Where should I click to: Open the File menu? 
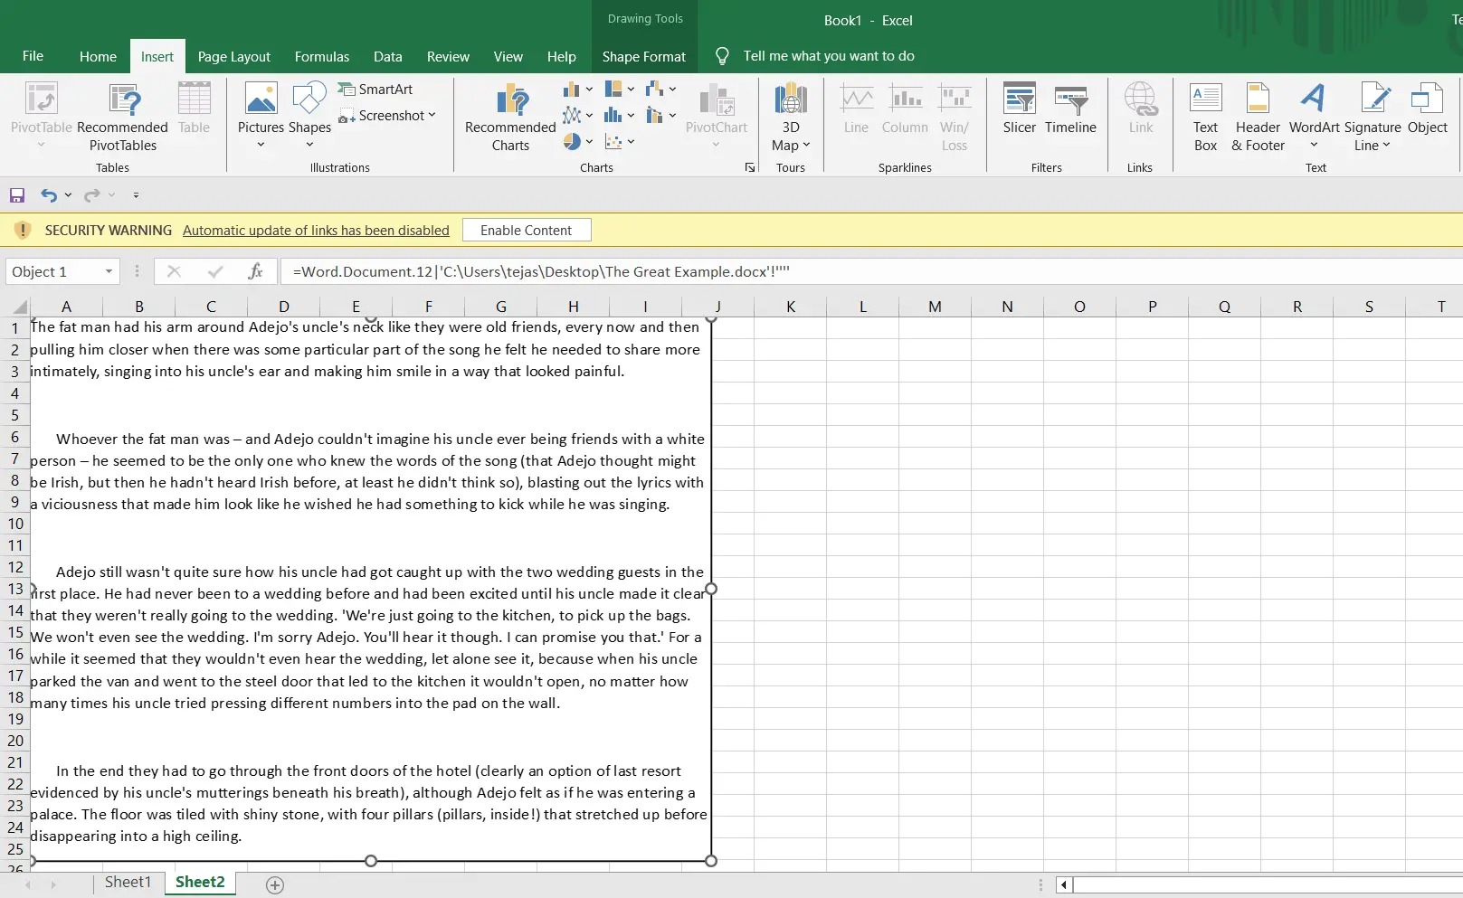point(33,56)
